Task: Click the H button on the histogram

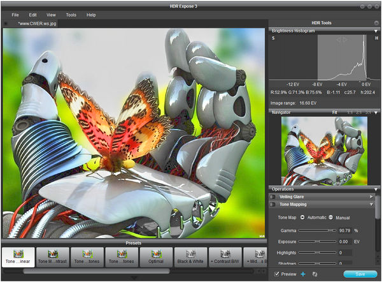Action: point(376,38)
